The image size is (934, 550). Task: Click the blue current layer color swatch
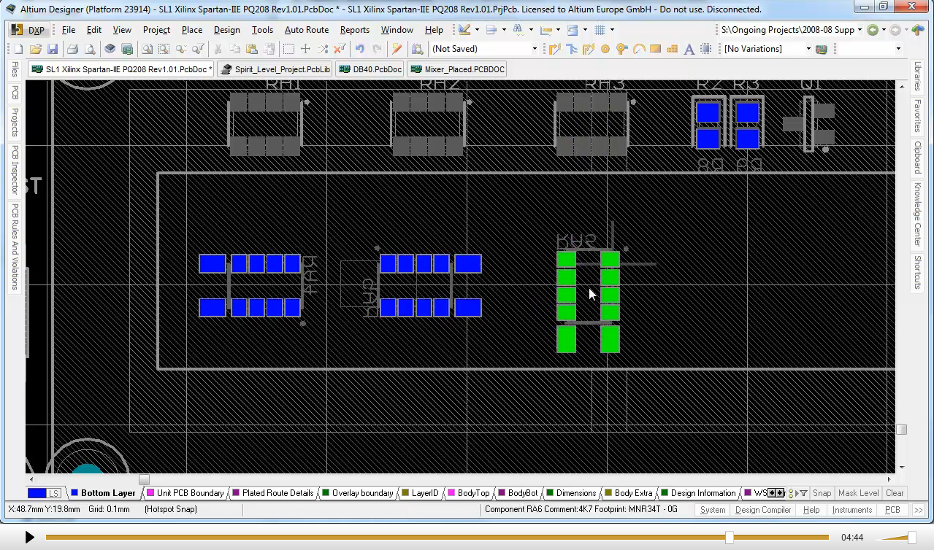point(37,493)
